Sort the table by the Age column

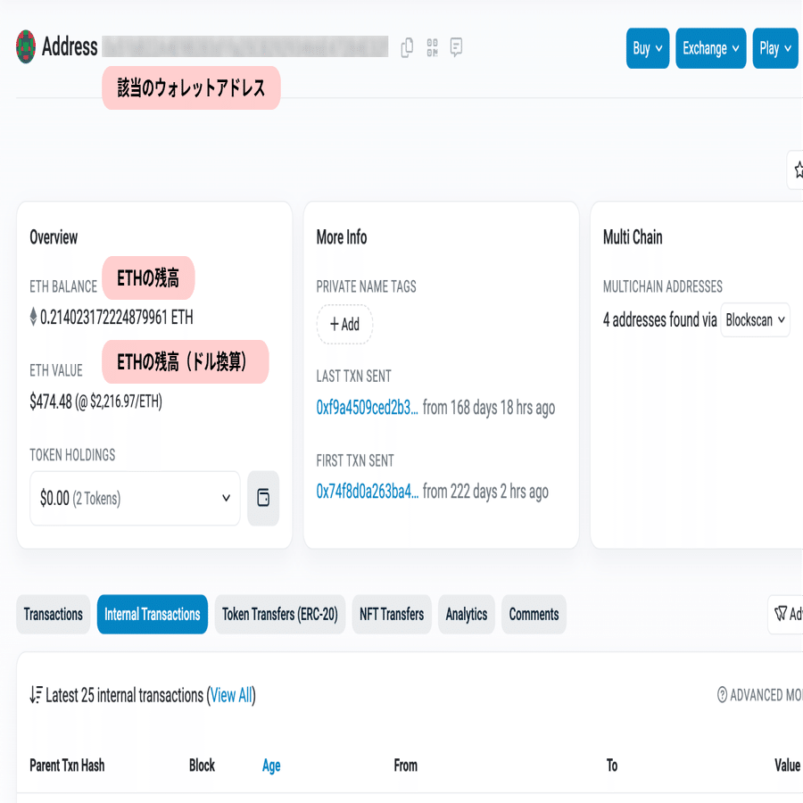point(271,766)
